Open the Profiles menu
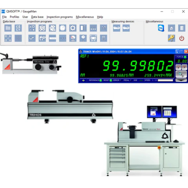Screen dimensions: 188x188 [14, 17]
